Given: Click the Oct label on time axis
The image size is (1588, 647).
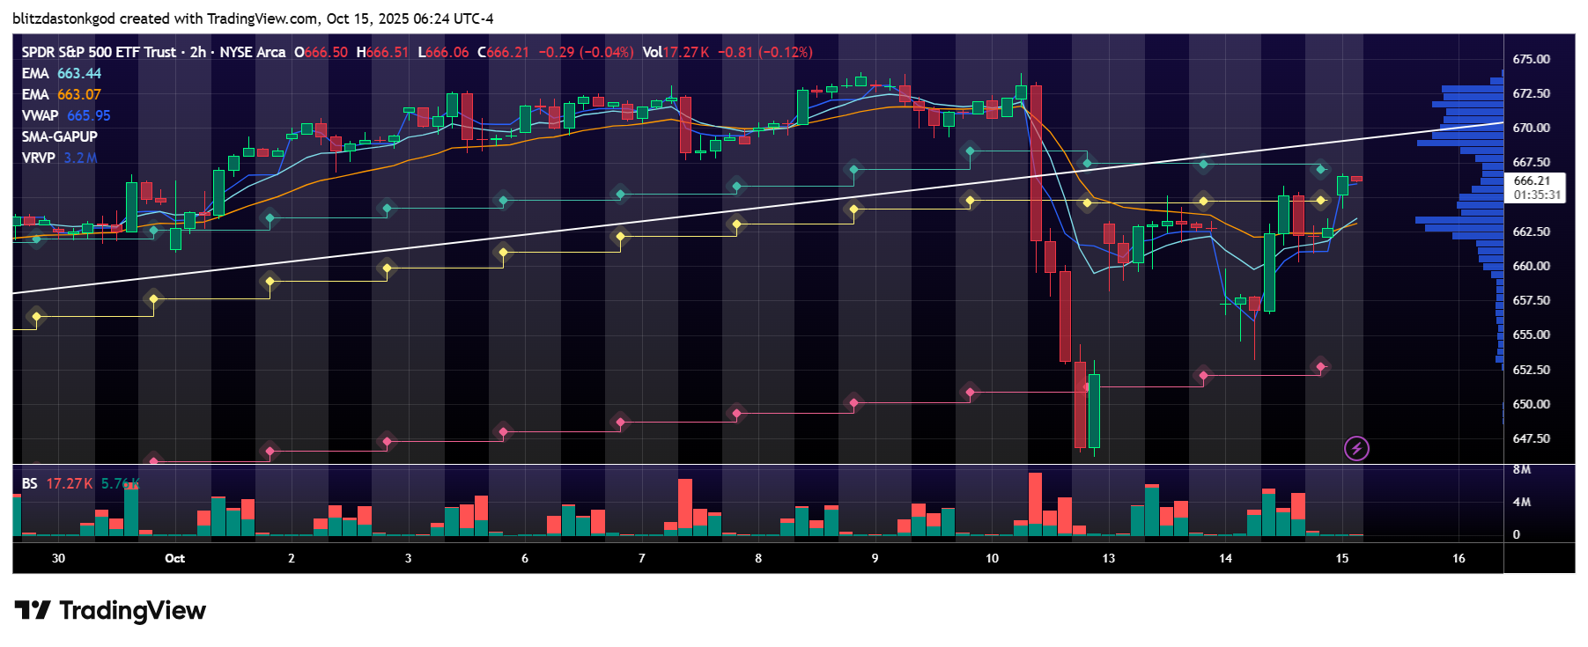Looking at the screenshot, I should click(174, 558).
